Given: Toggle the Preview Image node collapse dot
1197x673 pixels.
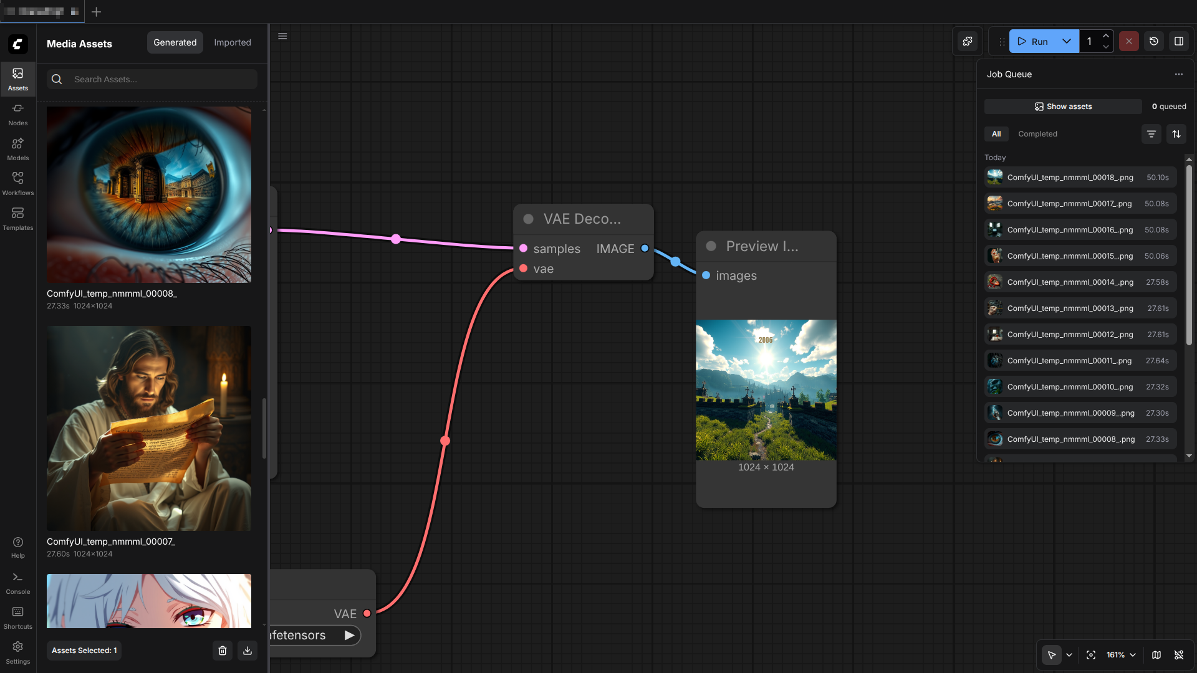Looking at the screenshot, I should pyautogui.click(x=711, y=246).
